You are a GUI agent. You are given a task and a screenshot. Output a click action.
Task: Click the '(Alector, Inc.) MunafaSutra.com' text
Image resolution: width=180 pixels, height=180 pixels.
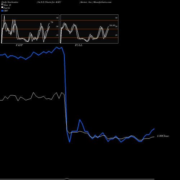(x=95, y=2)
